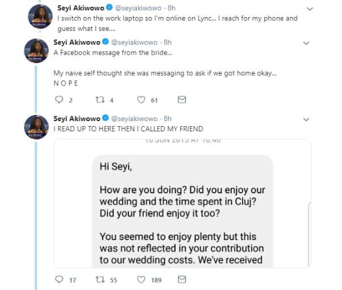This screenshot has width=342, height=290.
Task: Open the embedded Facebook message screenshot
Action: 182,204
